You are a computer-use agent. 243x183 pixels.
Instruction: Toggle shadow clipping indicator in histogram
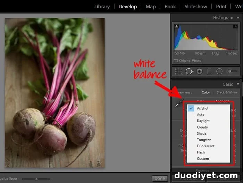click(176, 26)
